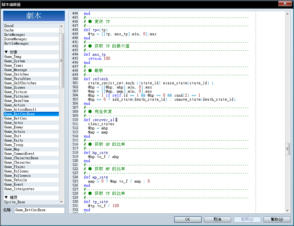Open the SceneManager script

31,39
